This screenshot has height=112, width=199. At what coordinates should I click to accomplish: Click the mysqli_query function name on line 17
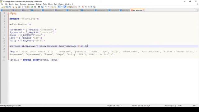31,60
